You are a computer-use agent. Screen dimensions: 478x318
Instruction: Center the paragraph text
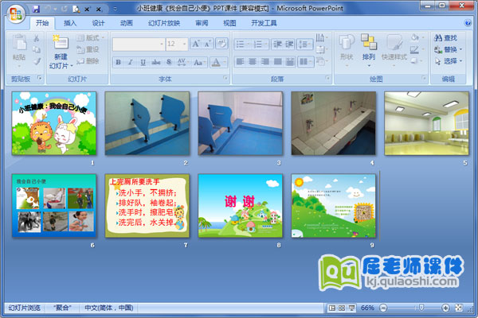(x=253, y=62)
